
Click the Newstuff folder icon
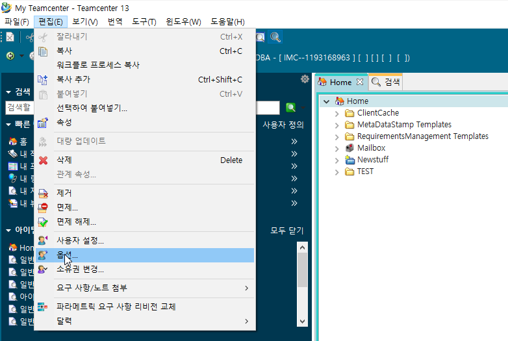pos(349,160)
